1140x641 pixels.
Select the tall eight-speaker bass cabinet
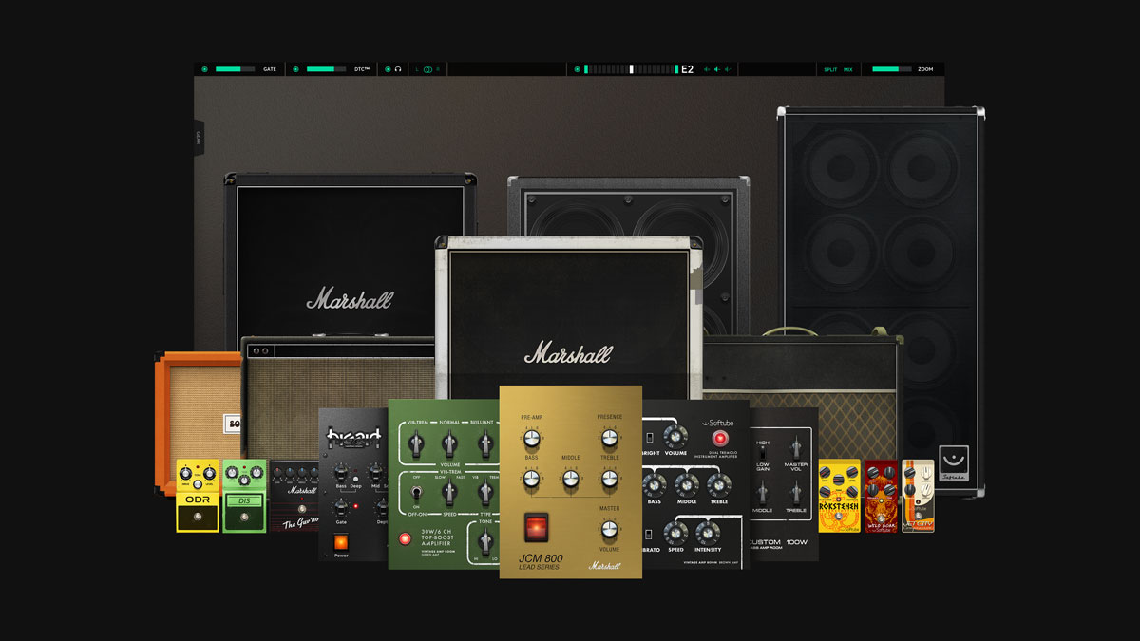click(x=881, y=301)
